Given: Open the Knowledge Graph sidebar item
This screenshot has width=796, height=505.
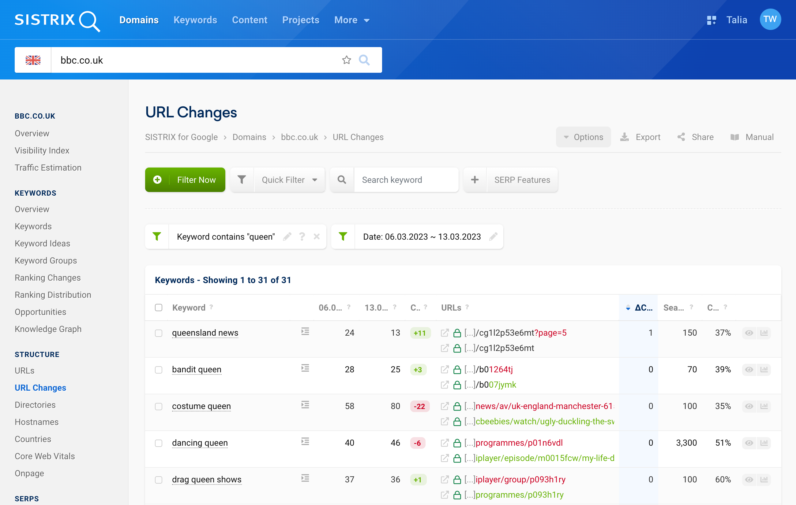Looking at the screenshot, I should pyautogui.click(x=48, y=329).
